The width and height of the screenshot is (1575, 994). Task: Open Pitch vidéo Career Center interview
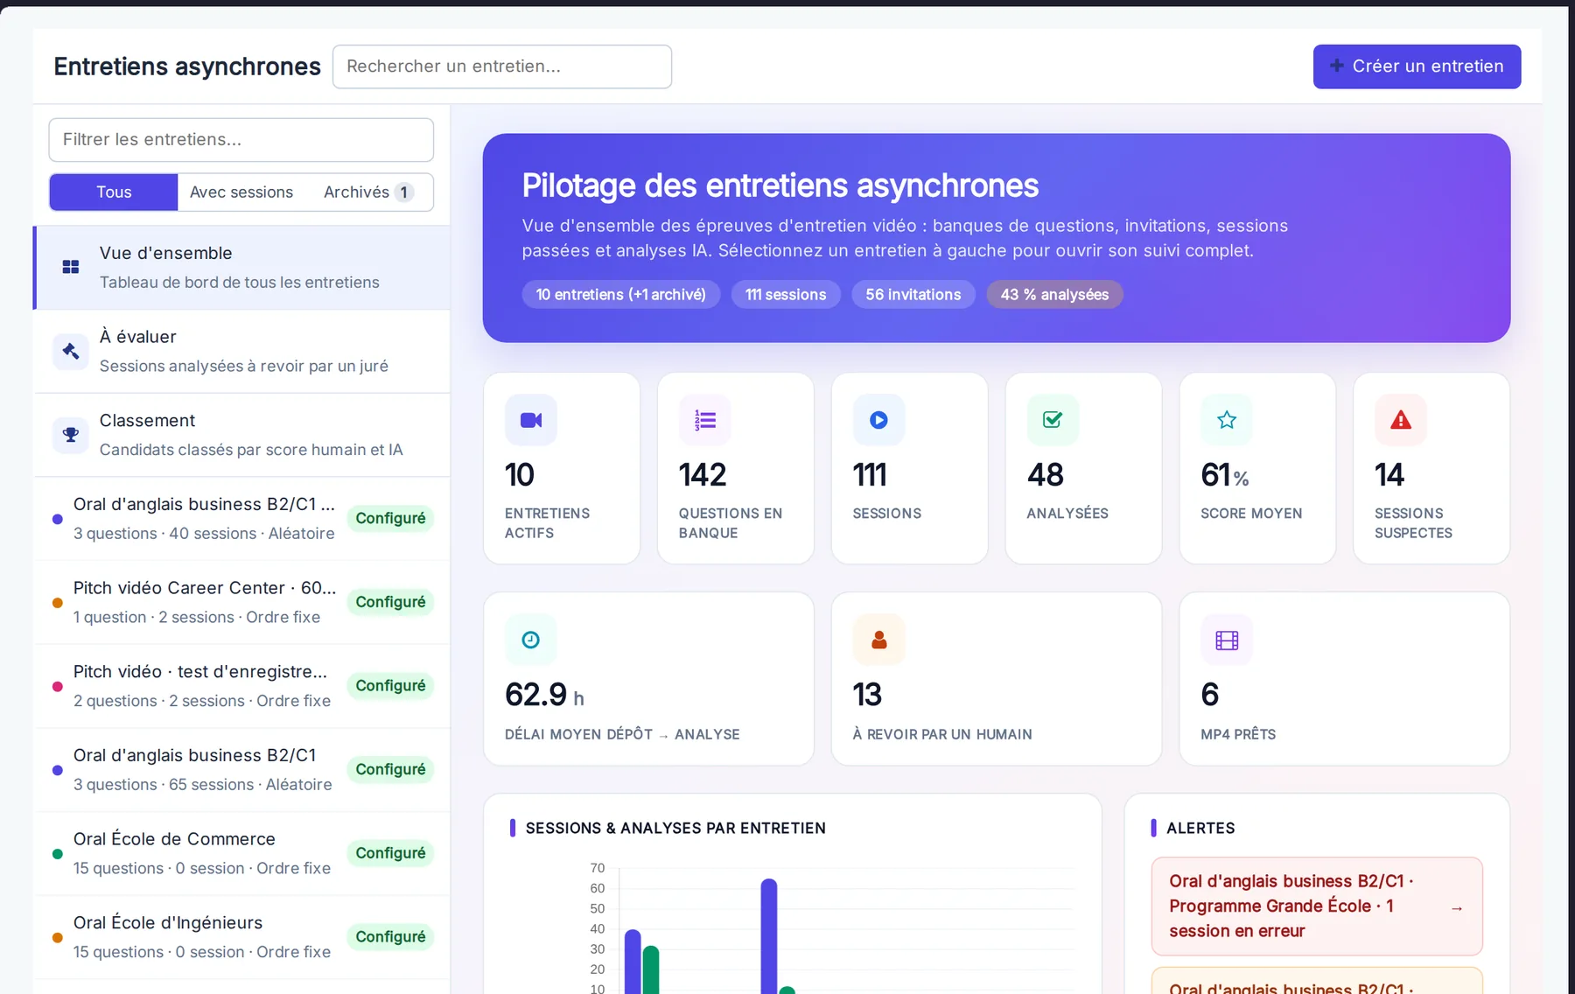click(x=242, y=602)
